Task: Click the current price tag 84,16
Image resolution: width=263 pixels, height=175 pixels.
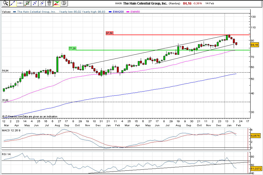Action: pyautogui.click(x=254, y=45)
